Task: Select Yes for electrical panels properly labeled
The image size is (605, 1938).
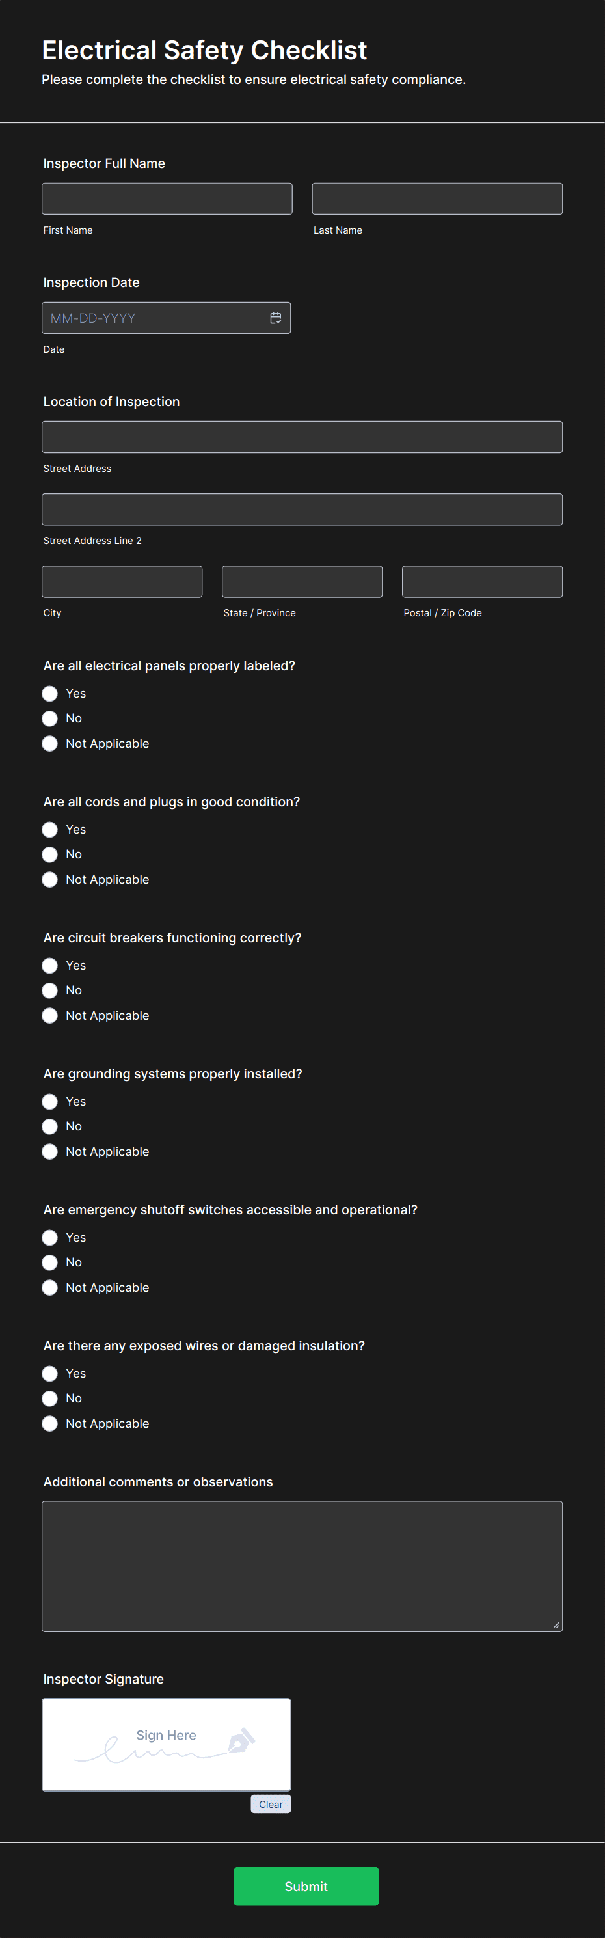Action: point(49,694)
